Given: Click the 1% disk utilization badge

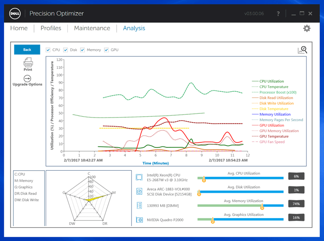Looking at the screenshot, I should [296, 190].
